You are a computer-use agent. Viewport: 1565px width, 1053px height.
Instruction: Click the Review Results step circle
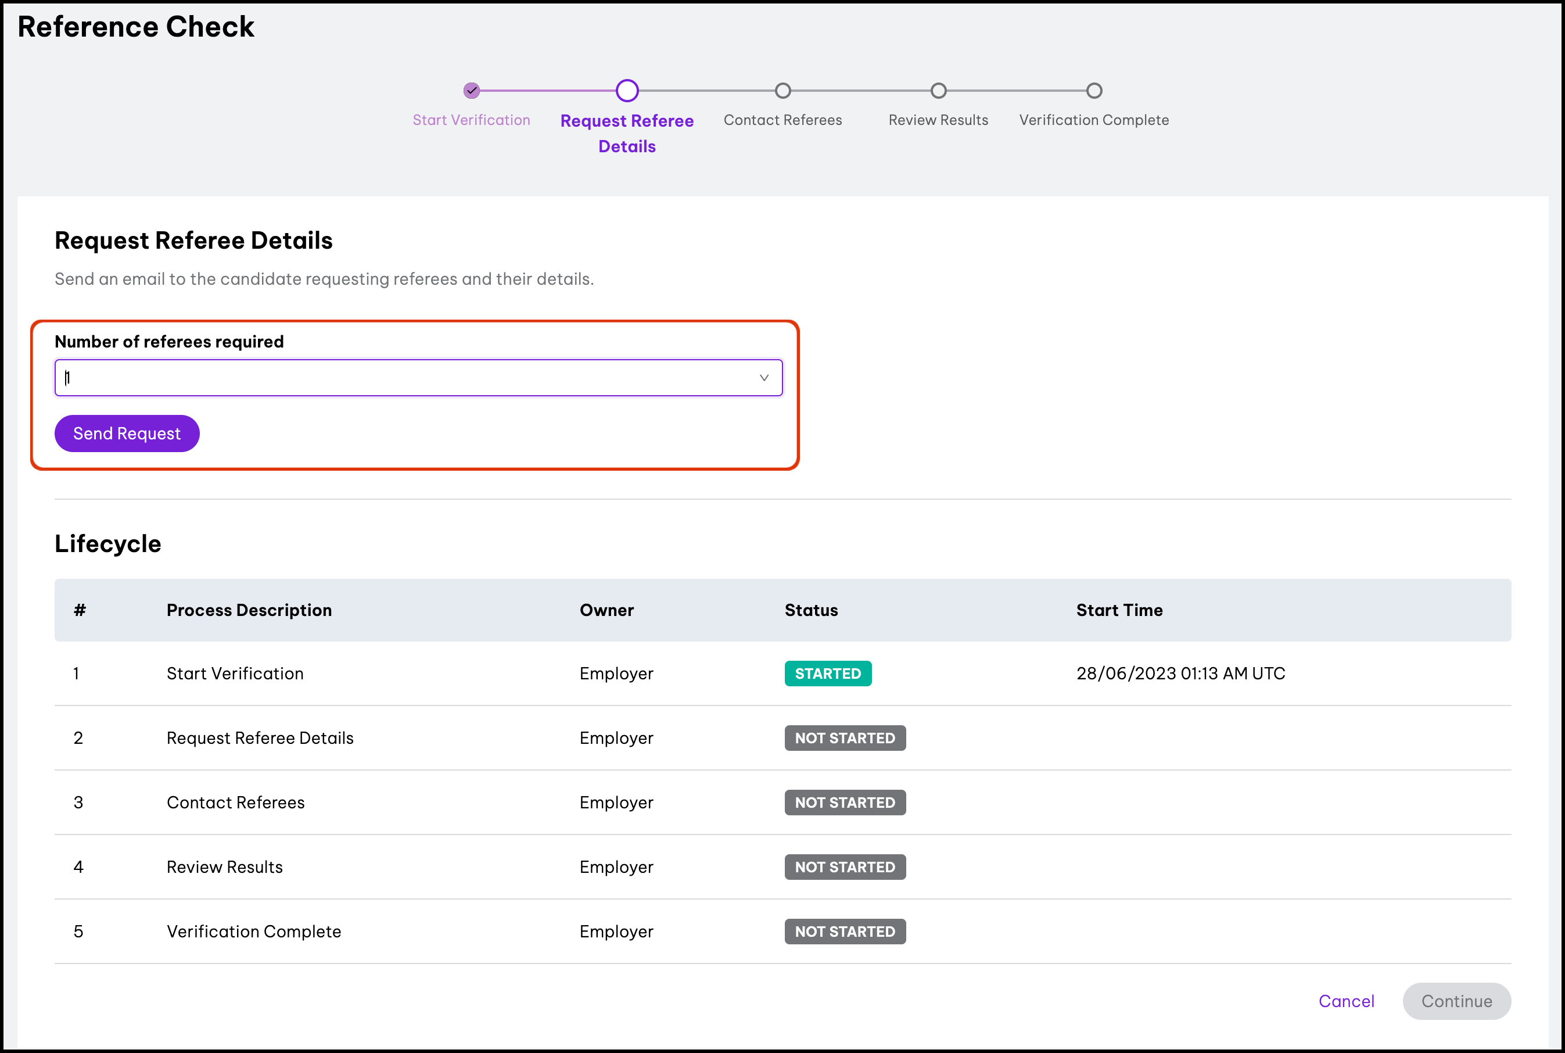(938, 90)
